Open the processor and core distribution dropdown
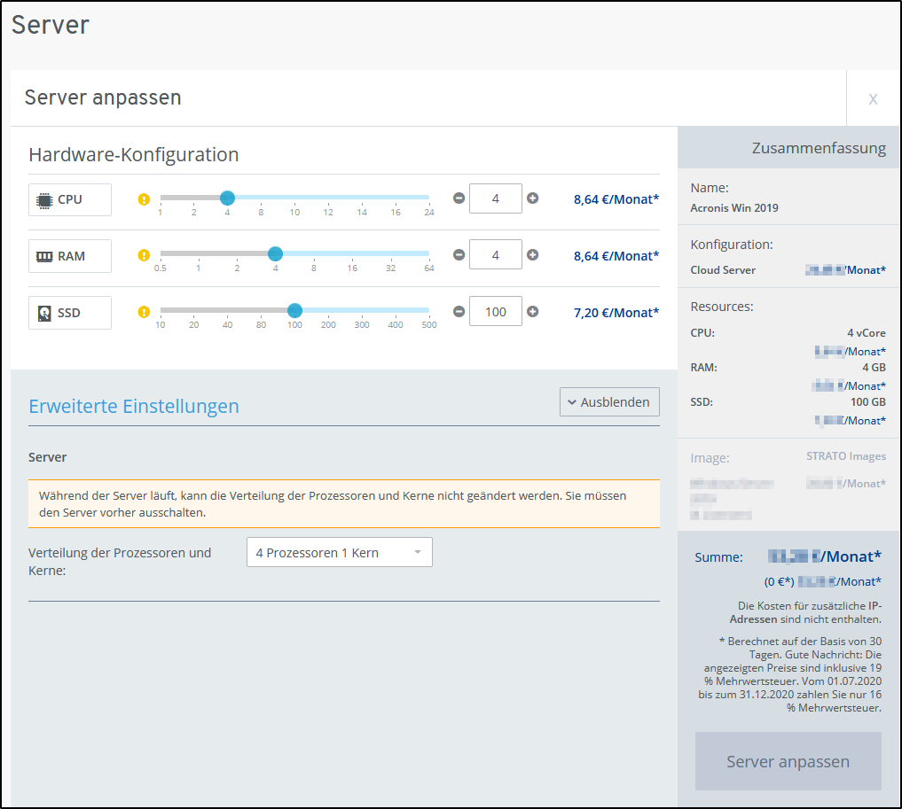 (x=340, y=553)
